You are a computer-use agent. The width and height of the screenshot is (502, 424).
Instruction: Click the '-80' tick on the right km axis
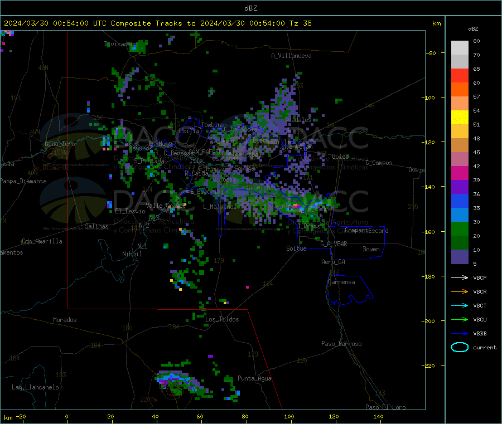(431, 53)
